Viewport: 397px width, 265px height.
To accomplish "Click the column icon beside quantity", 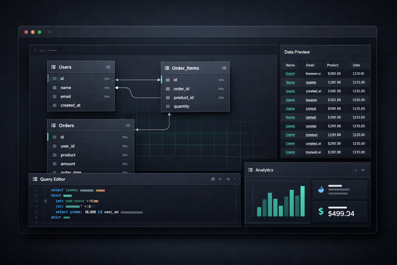I will pyautogui.click(x=168, y=106).
